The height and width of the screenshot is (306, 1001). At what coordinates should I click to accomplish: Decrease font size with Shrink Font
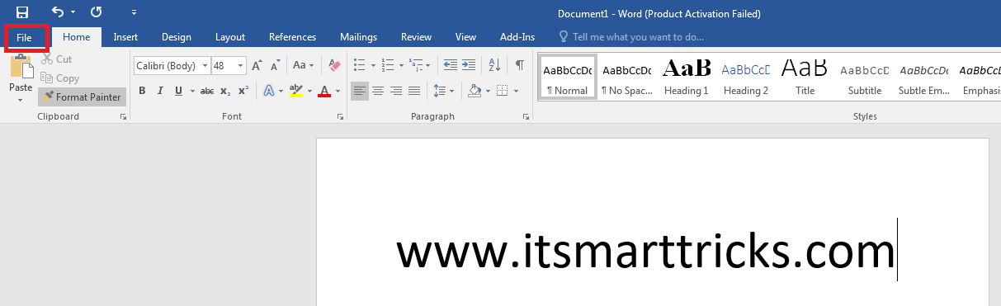[x=275, y=65]
